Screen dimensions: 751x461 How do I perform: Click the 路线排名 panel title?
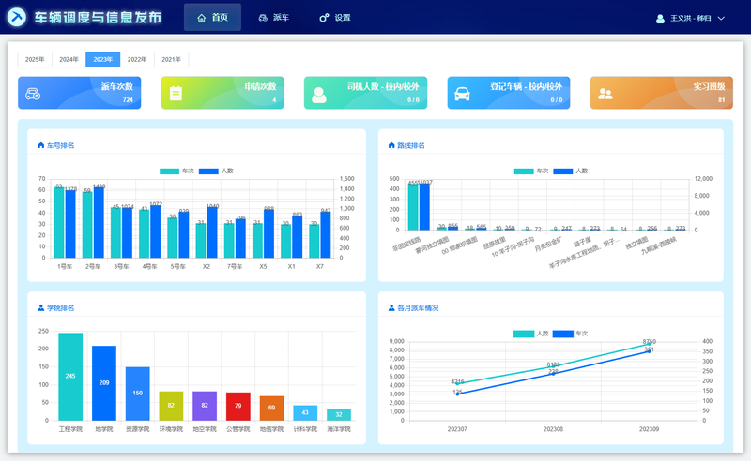coord(411,145)
